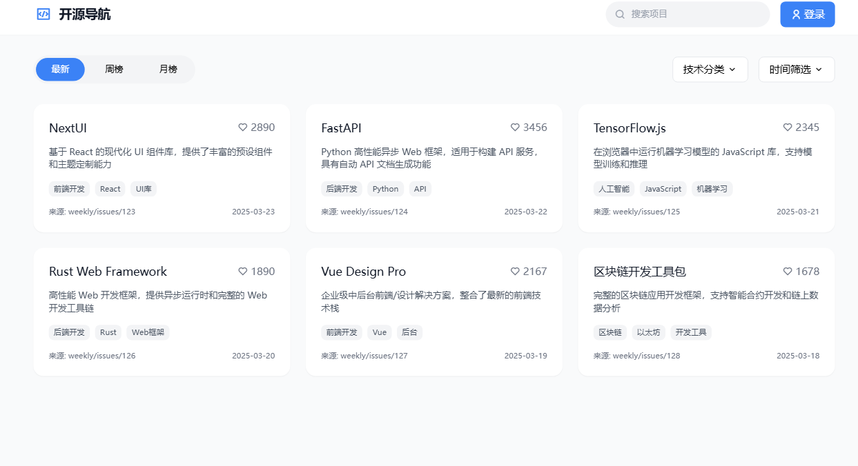Screen dimensions: 858x466
Task: Select the Vue tag
Action: (x=380, y=332)
